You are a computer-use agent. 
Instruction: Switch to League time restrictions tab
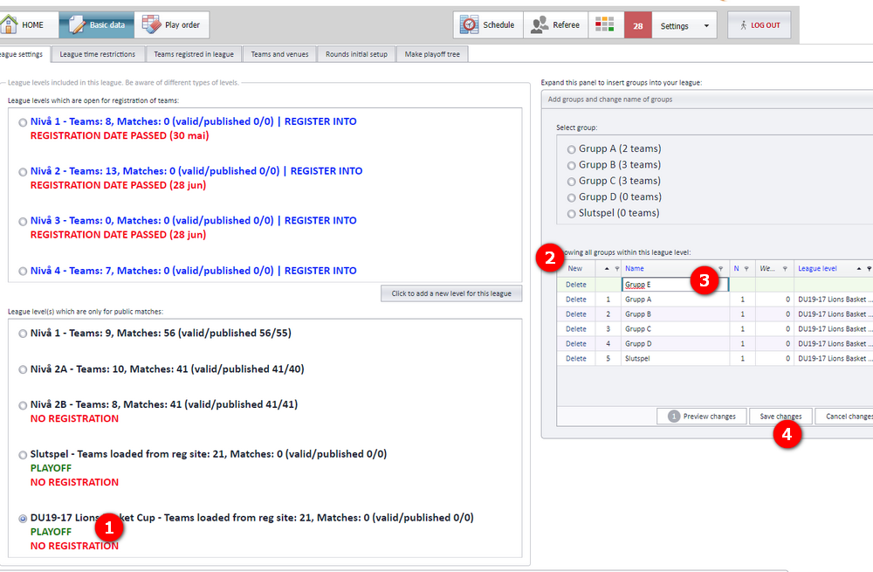[98, 54]
